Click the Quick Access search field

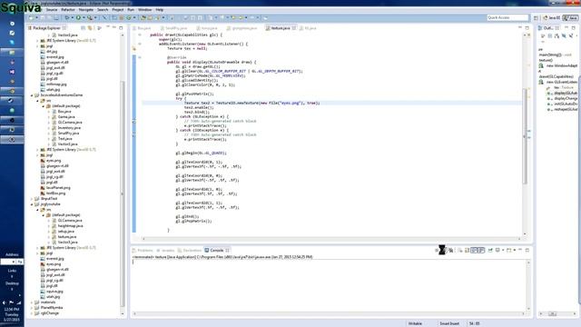507,17
